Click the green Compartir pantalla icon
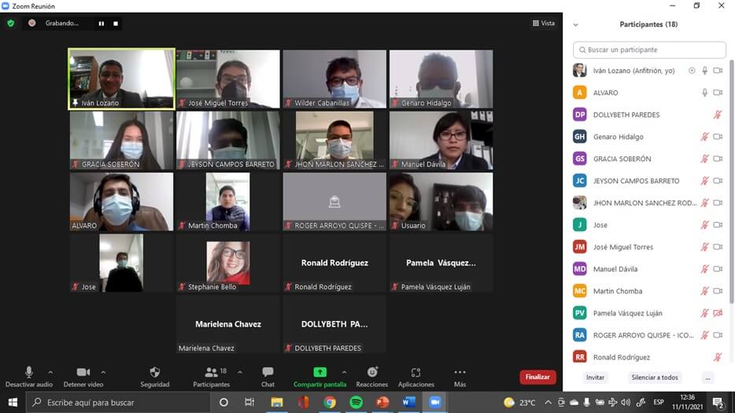Image resolution: width=735 pixels, height=413 pixels. pos(319,372)
